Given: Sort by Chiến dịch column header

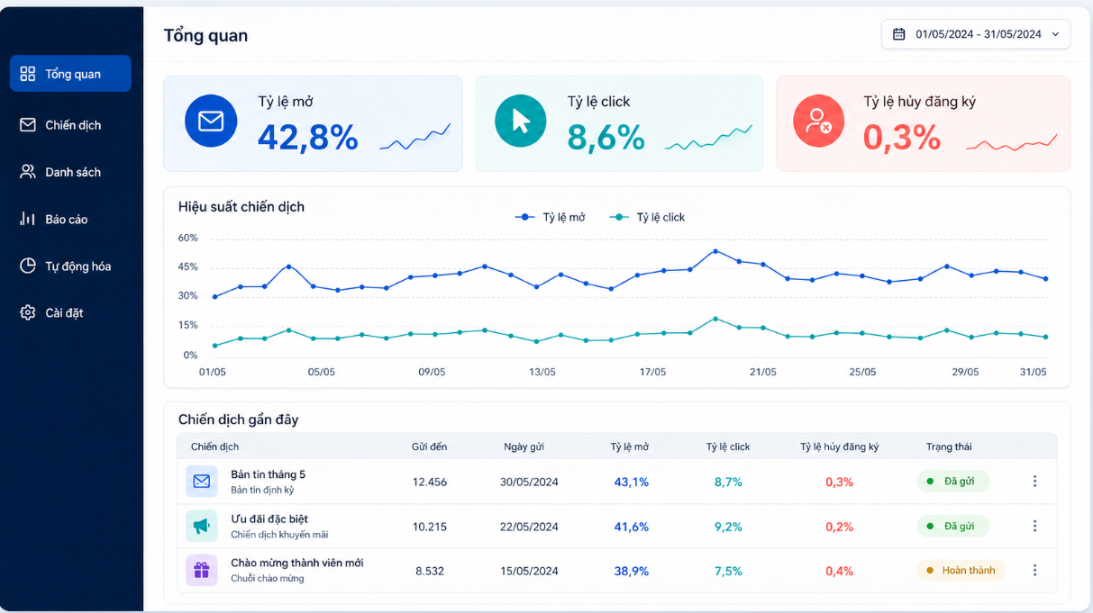Looking at the screenshot, I should pyautogui.click(x=214, y=446).
